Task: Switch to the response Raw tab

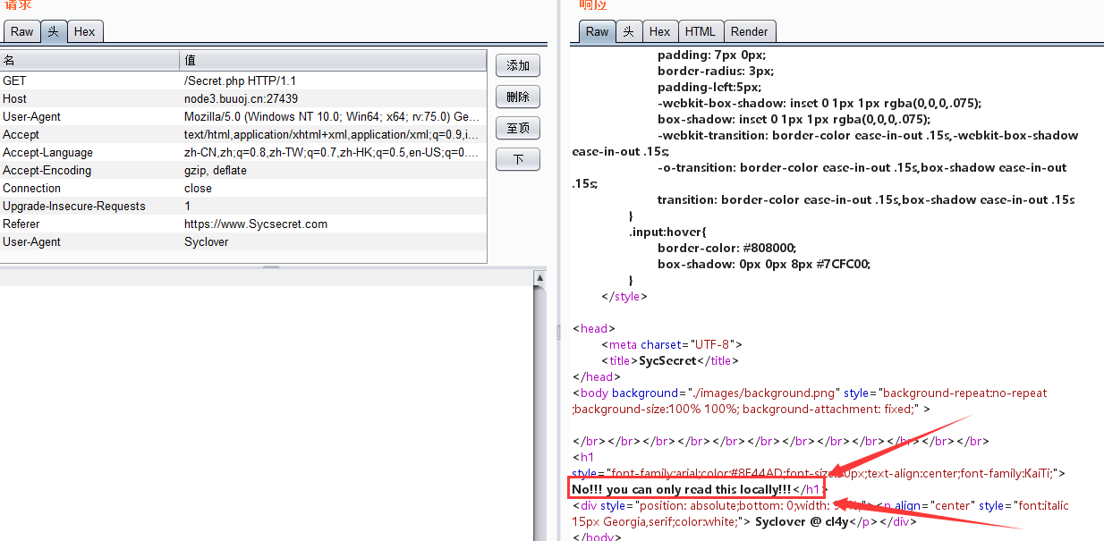Action: (x=597, y=31)
